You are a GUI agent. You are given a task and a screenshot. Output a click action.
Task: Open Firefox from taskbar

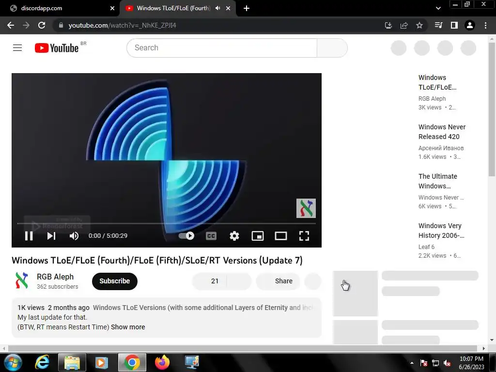162,362
